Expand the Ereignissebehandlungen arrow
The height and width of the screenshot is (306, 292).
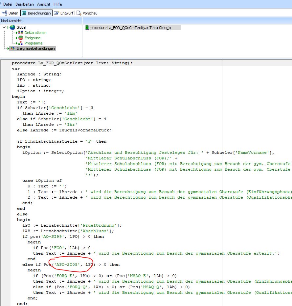(8, 48)
